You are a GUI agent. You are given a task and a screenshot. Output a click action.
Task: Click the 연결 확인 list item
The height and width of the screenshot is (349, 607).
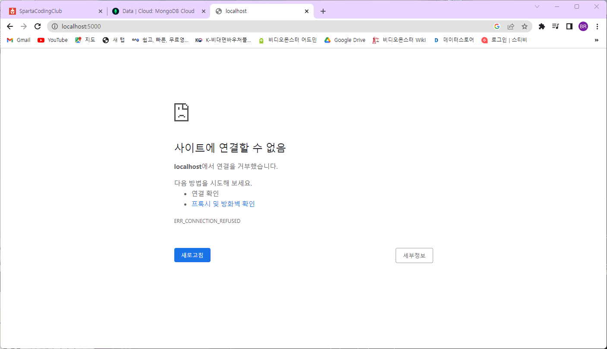(x=205, y=194)
